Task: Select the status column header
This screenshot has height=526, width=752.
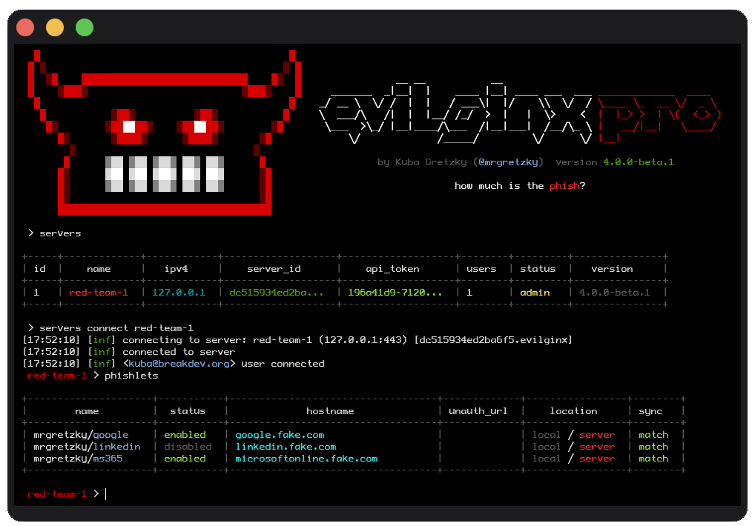Action: (188, 410)
